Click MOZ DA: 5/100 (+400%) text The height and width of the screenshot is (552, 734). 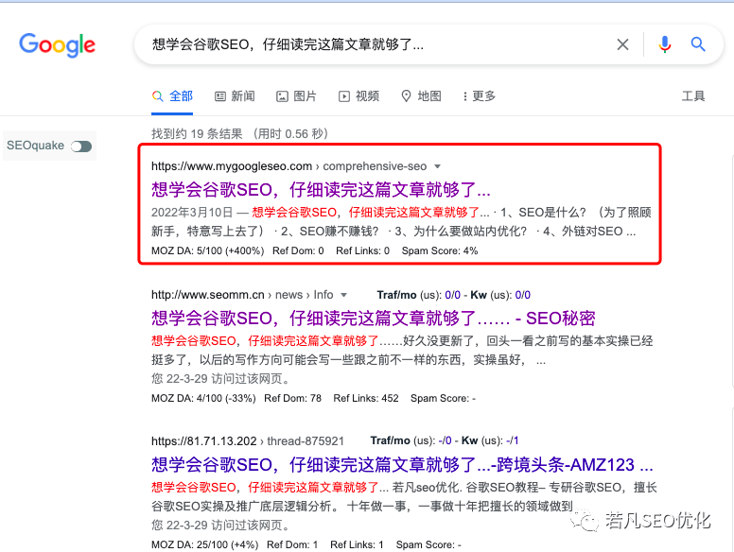208,251
